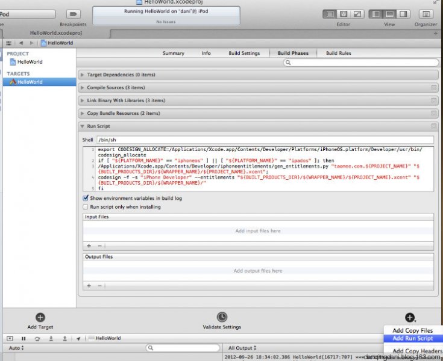Toggle the Breakpoints button in toolbar

73,14
